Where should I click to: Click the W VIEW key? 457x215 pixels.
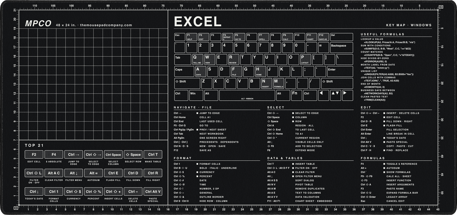[209, 60]
